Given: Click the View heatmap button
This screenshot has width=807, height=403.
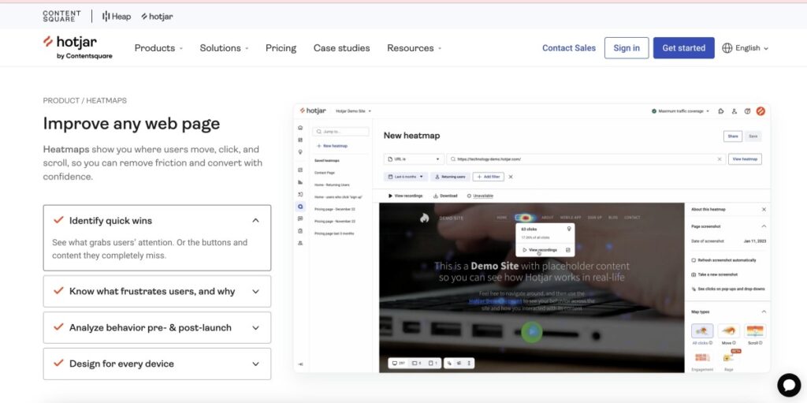Looking at the screenshot, I should [x=745, y=159].
